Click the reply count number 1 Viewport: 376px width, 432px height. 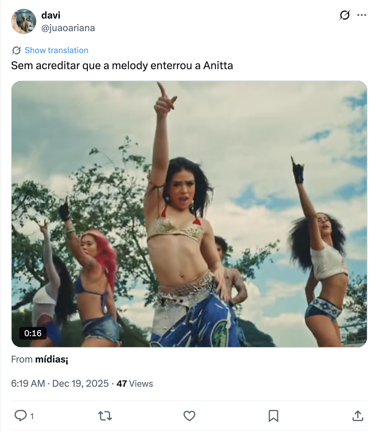coord(32,416)
